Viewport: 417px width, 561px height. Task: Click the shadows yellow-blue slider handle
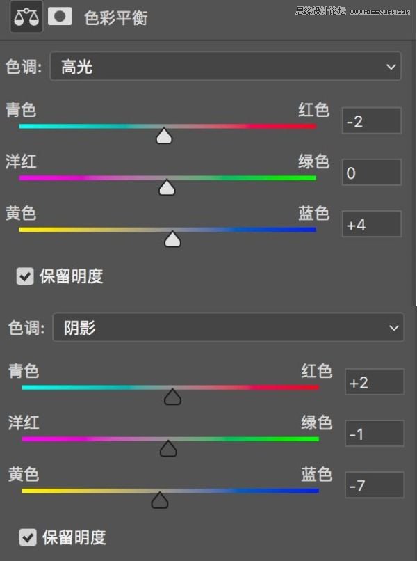pyautogui.click(x=161, y=500)
